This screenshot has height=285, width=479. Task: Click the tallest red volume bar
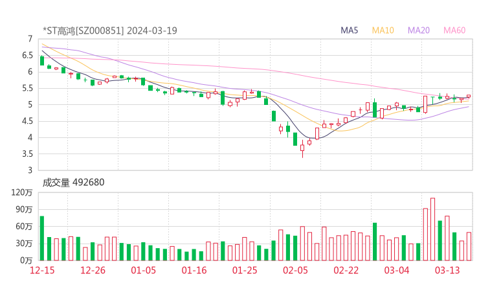click(432, 229)
